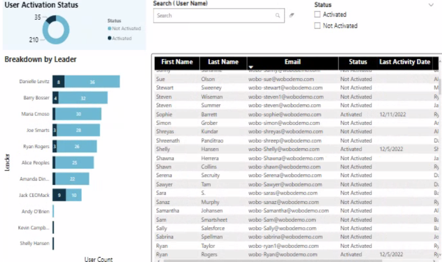Click Amanda Din... bar segment showing 22
The image size is (442, 262).
click(x=72, y=178)
